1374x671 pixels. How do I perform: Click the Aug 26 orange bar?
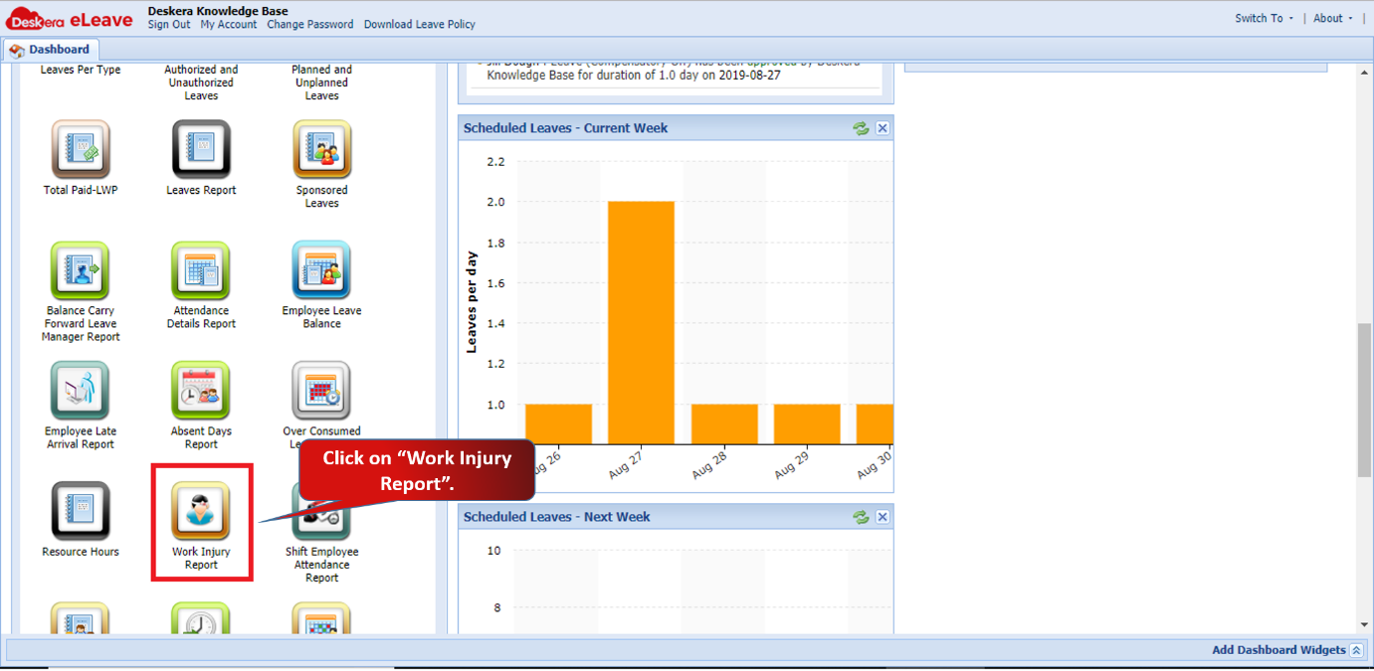[x=558, y=424]
